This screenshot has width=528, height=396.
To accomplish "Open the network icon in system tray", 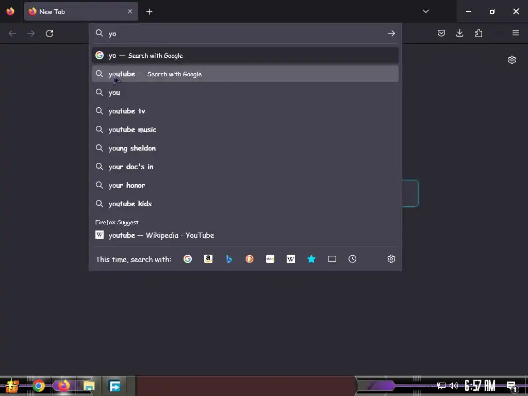I will click(x=441, y=386).
